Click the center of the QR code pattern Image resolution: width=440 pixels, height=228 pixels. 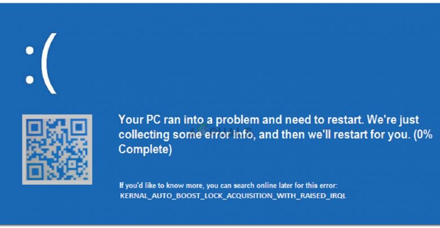point(57,149)
